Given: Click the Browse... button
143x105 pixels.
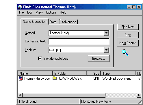Looking at the screenshot, I should tap(99, 59).
